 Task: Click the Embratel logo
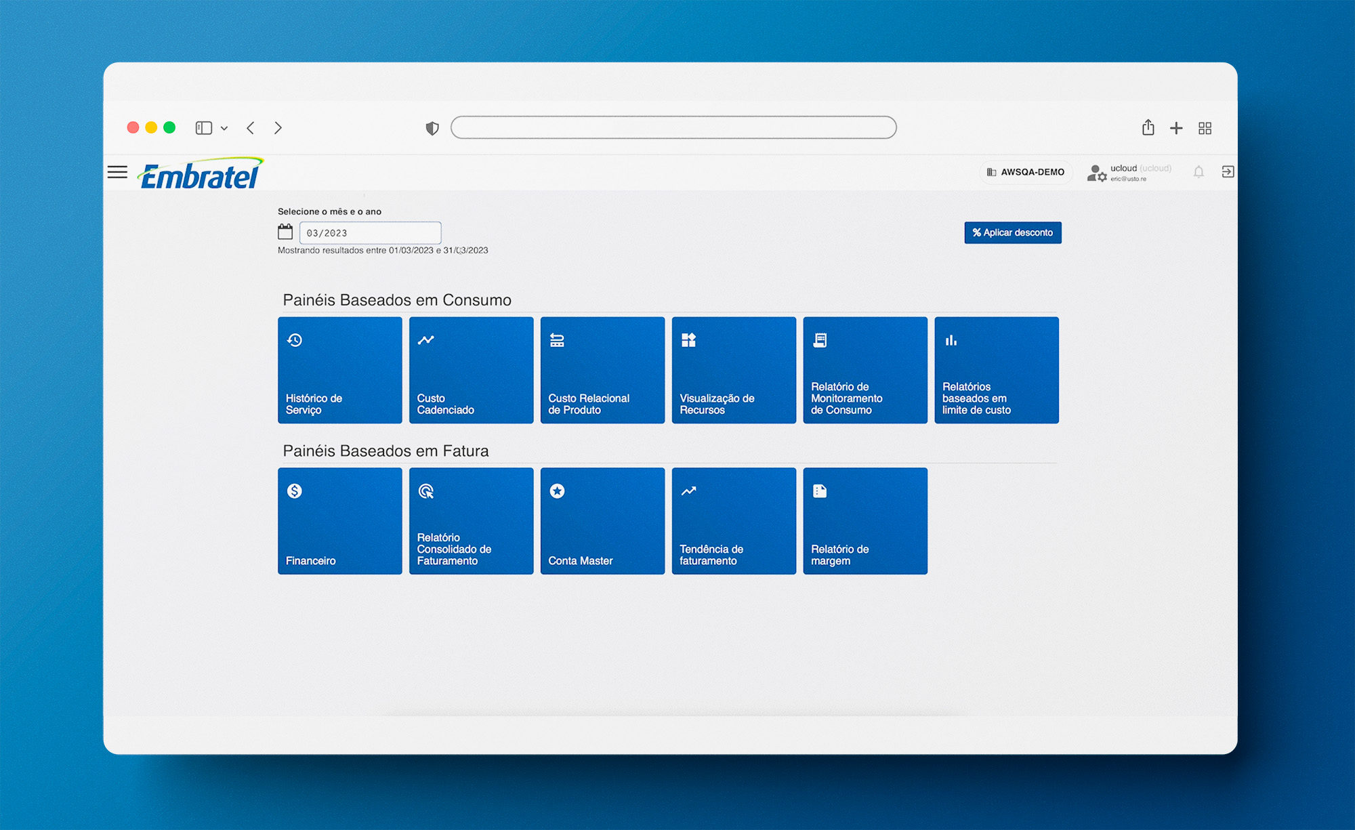point(201,173)
